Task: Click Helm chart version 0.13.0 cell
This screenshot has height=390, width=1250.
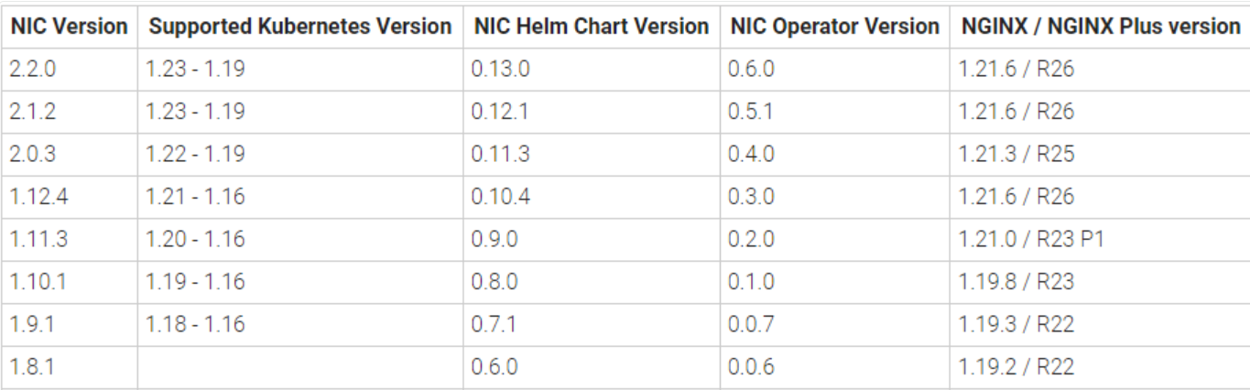Action: pos(500,69)
